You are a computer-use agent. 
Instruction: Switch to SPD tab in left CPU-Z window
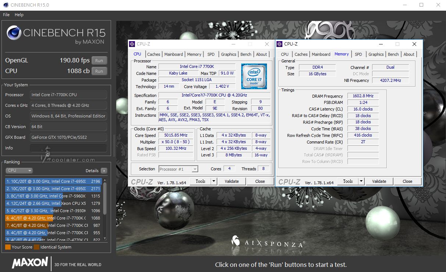pos(211,54)
